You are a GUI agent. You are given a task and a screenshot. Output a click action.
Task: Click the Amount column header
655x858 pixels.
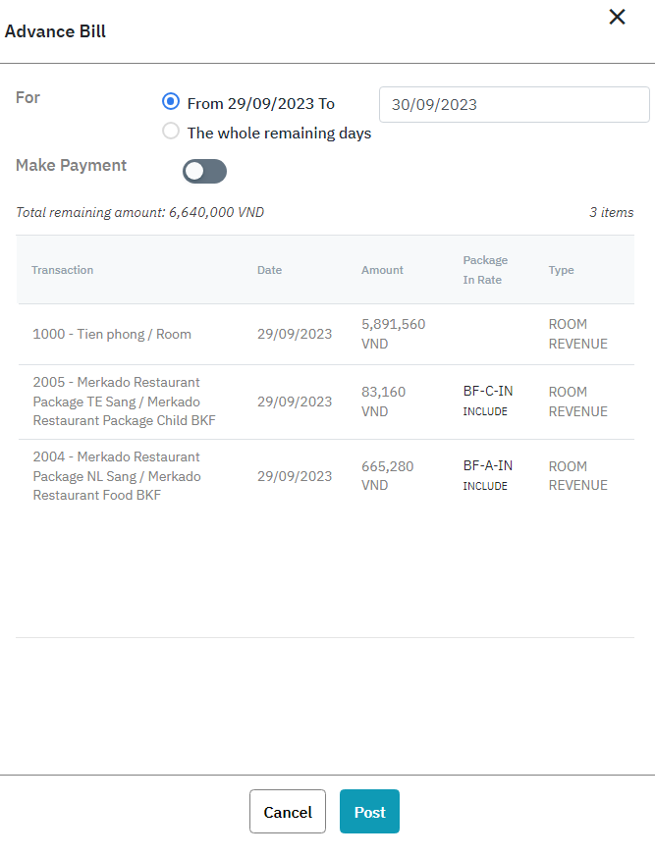(382, 270)
